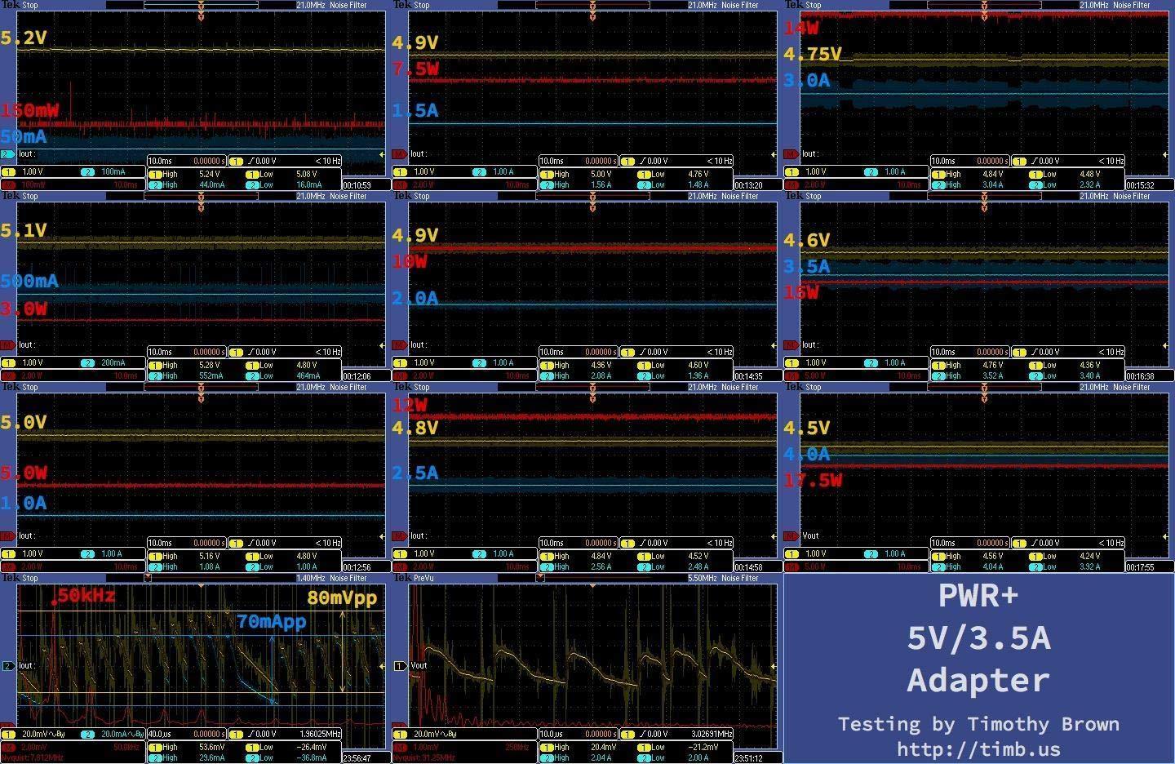Click the 'Adapter' heading text
Screen dimensions: 1175x764
click(x=978, y=680)
